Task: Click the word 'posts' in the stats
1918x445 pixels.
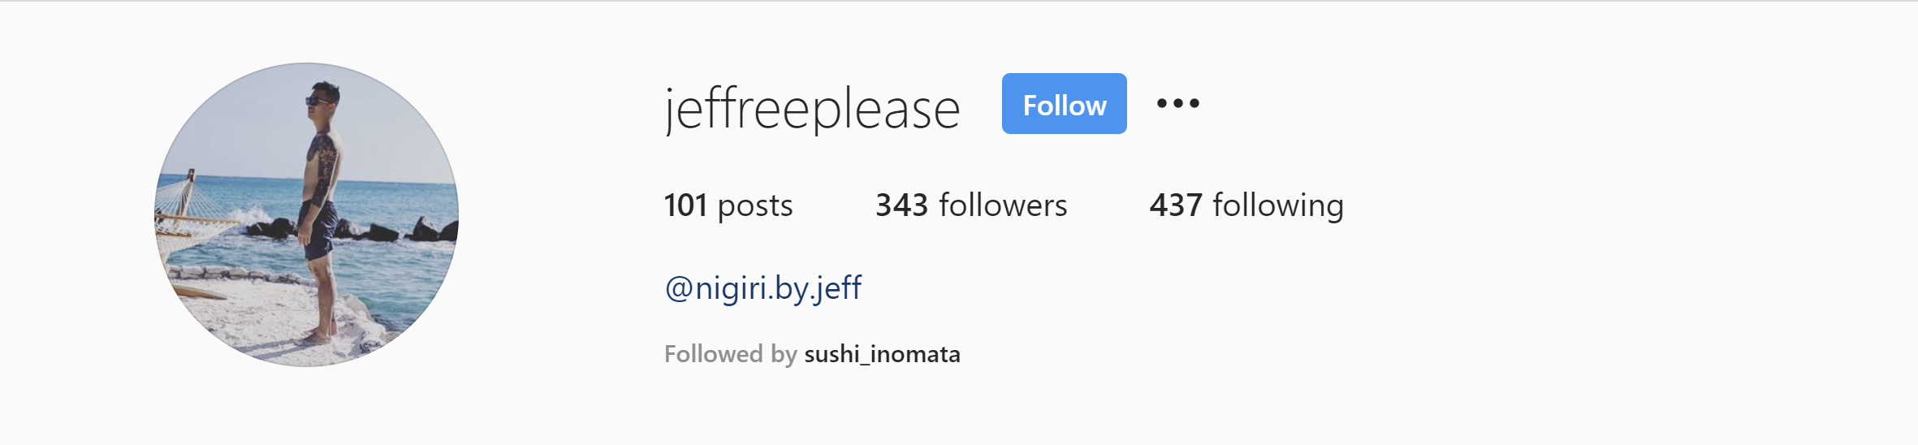Action: pos(755,207)
